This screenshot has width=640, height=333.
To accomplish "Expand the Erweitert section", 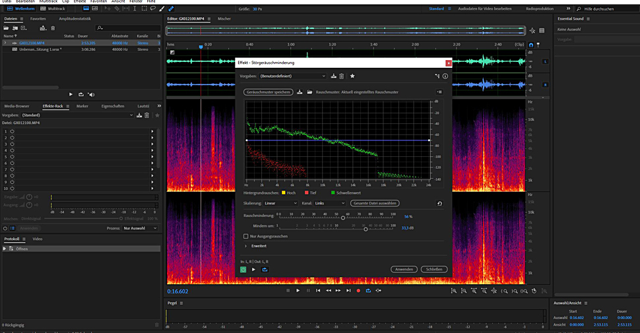I will 245,246.
